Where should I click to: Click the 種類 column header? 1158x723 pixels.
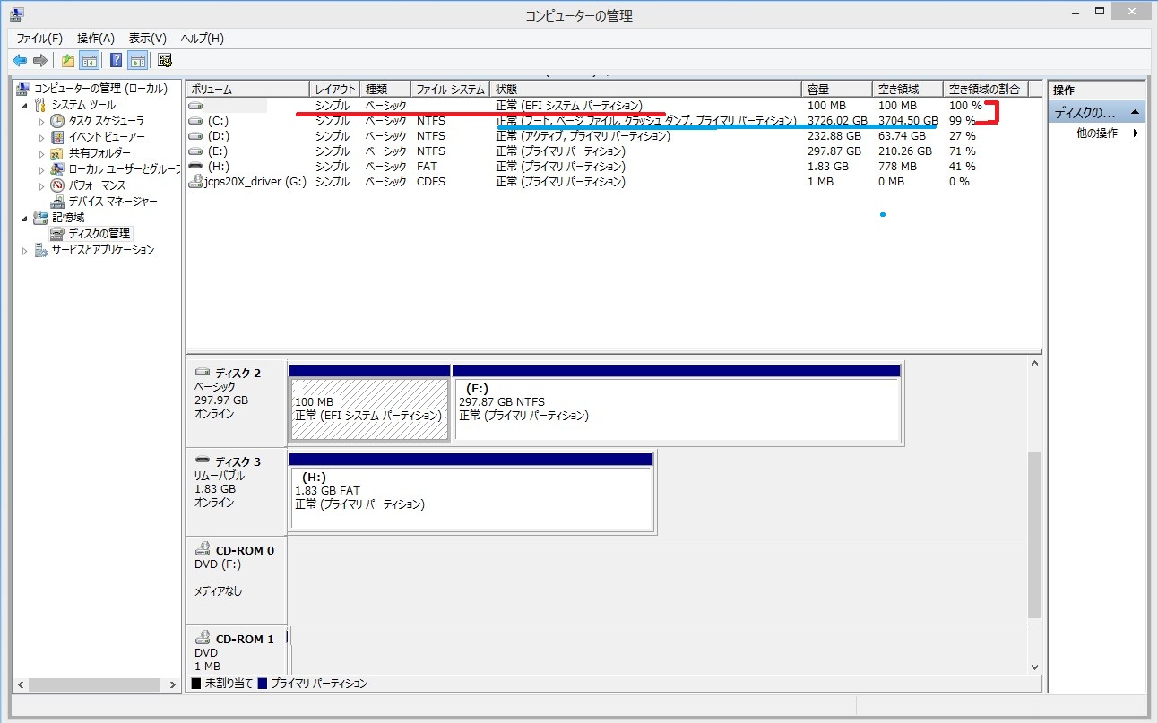(386, 90)
